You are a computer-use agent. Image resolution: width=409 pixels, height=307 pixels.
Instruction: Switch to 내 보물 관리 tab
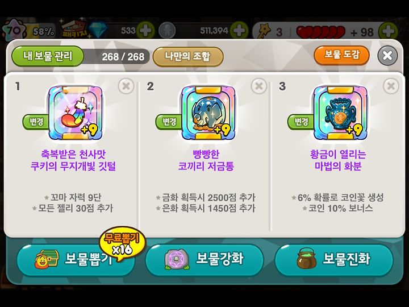(48, 56)
